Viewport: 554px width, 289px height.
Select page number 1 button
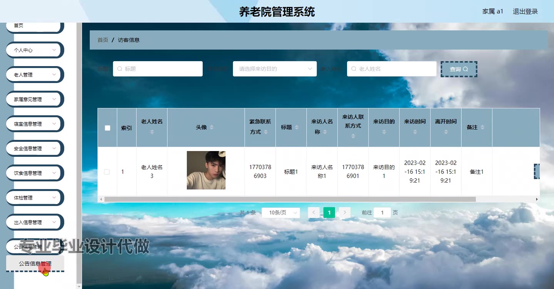coord(329,213)
